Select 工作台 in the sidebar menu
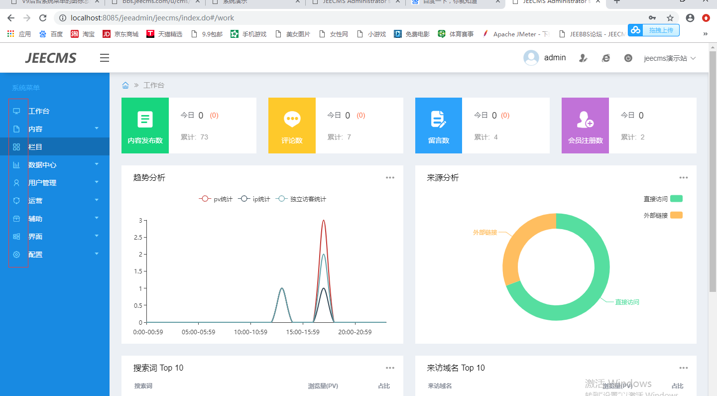 click(39, 111)
